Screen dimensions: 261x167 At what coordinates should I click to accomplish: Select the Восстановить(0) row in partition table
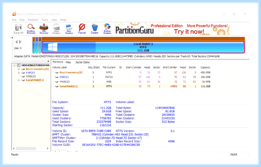pyautogui.click(x=131, y=73)
